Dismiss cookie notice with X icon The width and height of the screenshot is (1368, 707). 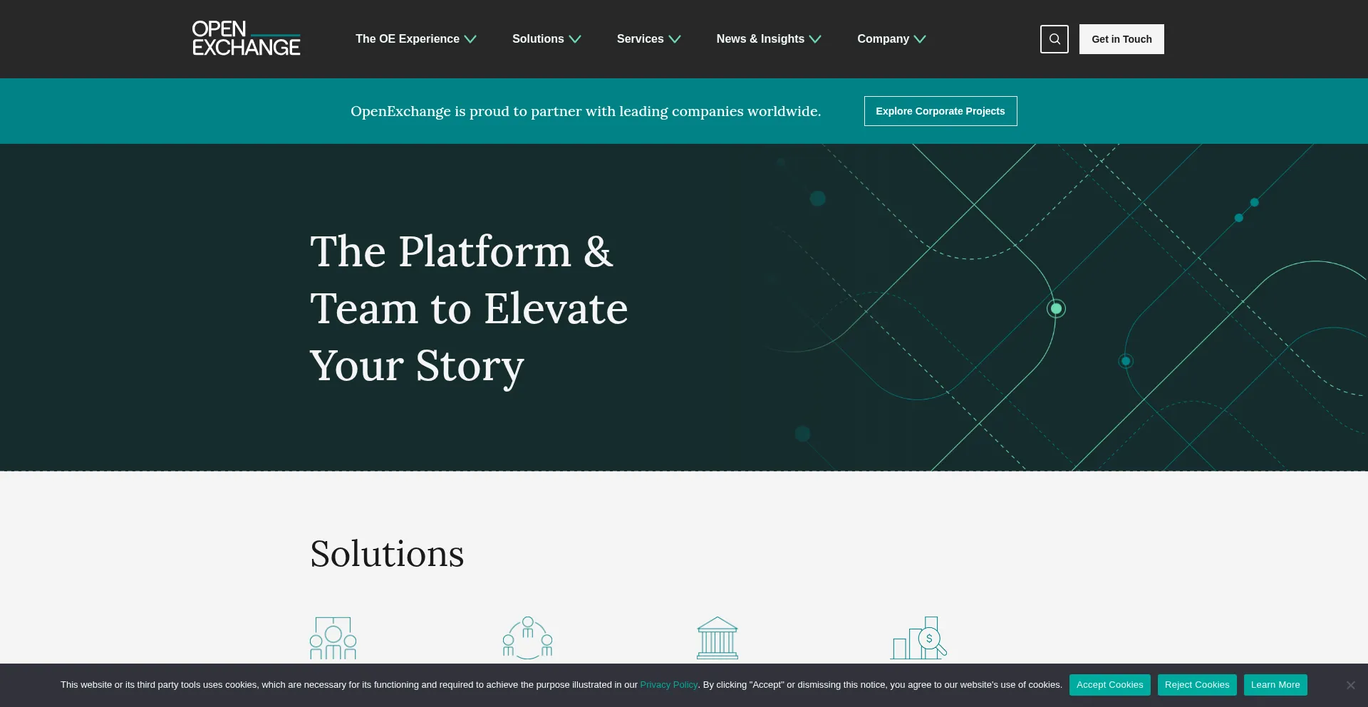pos(1350,685)
